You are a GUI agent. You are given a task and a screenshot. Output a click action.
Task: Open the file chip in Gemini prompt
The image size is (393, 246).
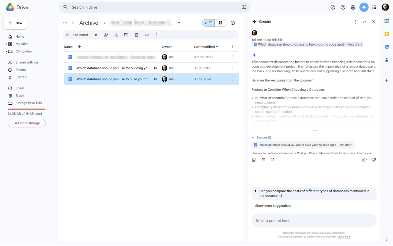click(x=308, y=44)
